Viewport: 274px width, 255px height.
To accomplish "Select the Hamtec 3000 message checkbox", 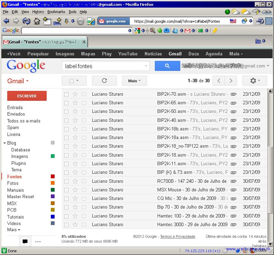I will tap(66, 225).
